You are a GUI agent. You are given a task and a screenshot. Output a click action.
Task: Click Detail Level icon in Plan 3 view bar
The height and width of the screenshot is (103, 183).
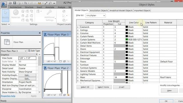click(60, 61)
